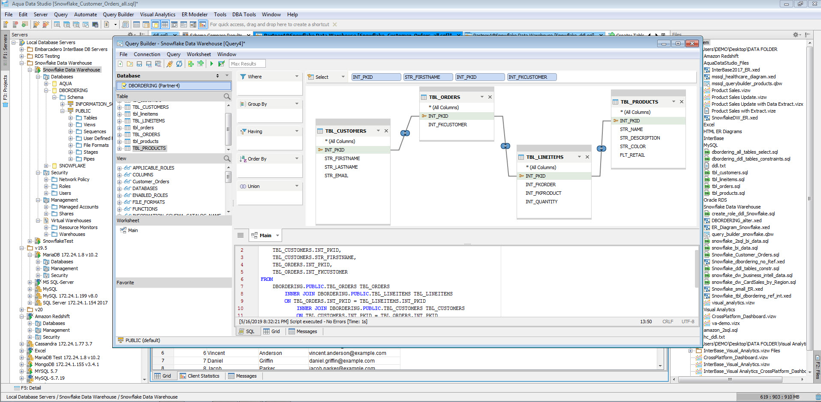Click inside the Max Results field
This screenshot has height=402, width=821.
coord(247,63)
